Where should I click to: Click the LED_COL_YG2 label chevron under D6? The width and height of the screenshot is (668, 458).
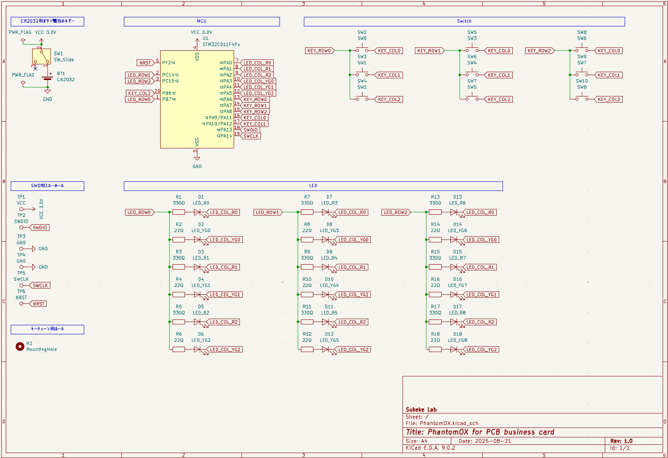click(x=226, y=349)
